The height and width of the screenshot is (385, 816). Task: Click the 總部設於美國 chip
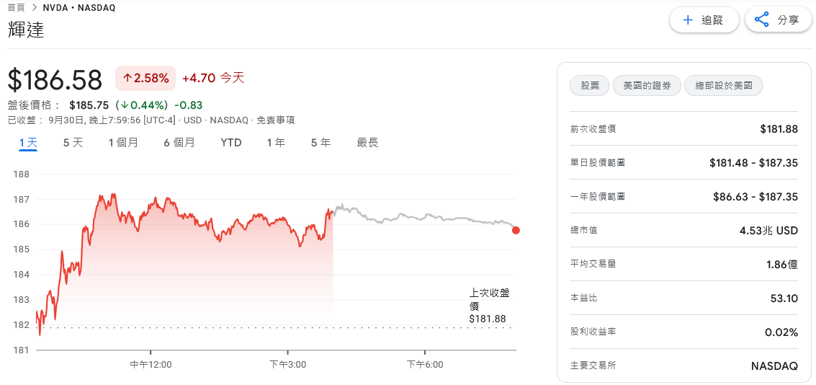coord(723,86)
